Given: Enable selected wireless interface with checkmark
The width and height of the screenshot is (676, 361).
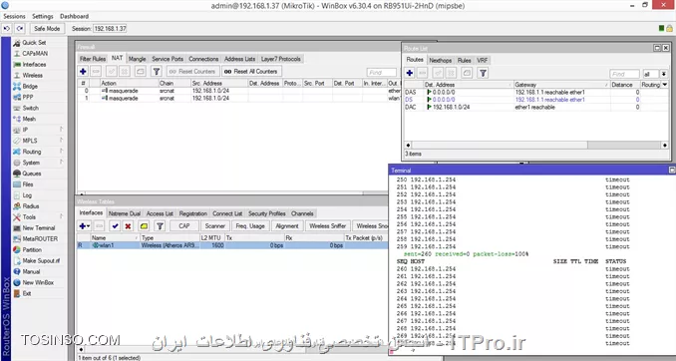Looking at the screenshot, I should [115, 226].
